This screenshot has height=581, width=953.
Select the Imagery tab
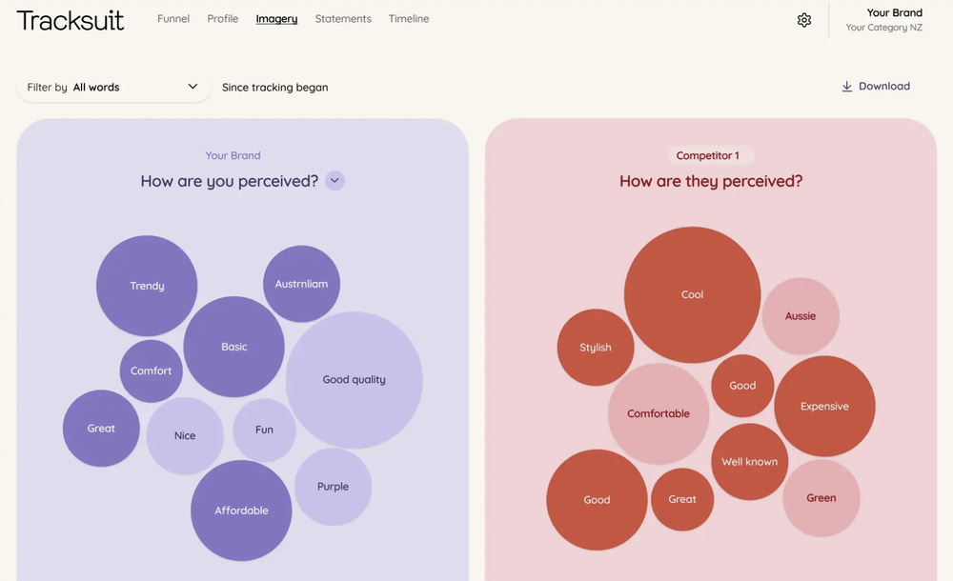click(276, 19)
